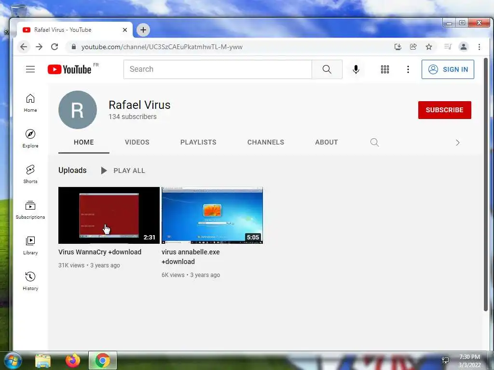
Task: Open YouTube settings three-dot menu
Action: (408, 69)
